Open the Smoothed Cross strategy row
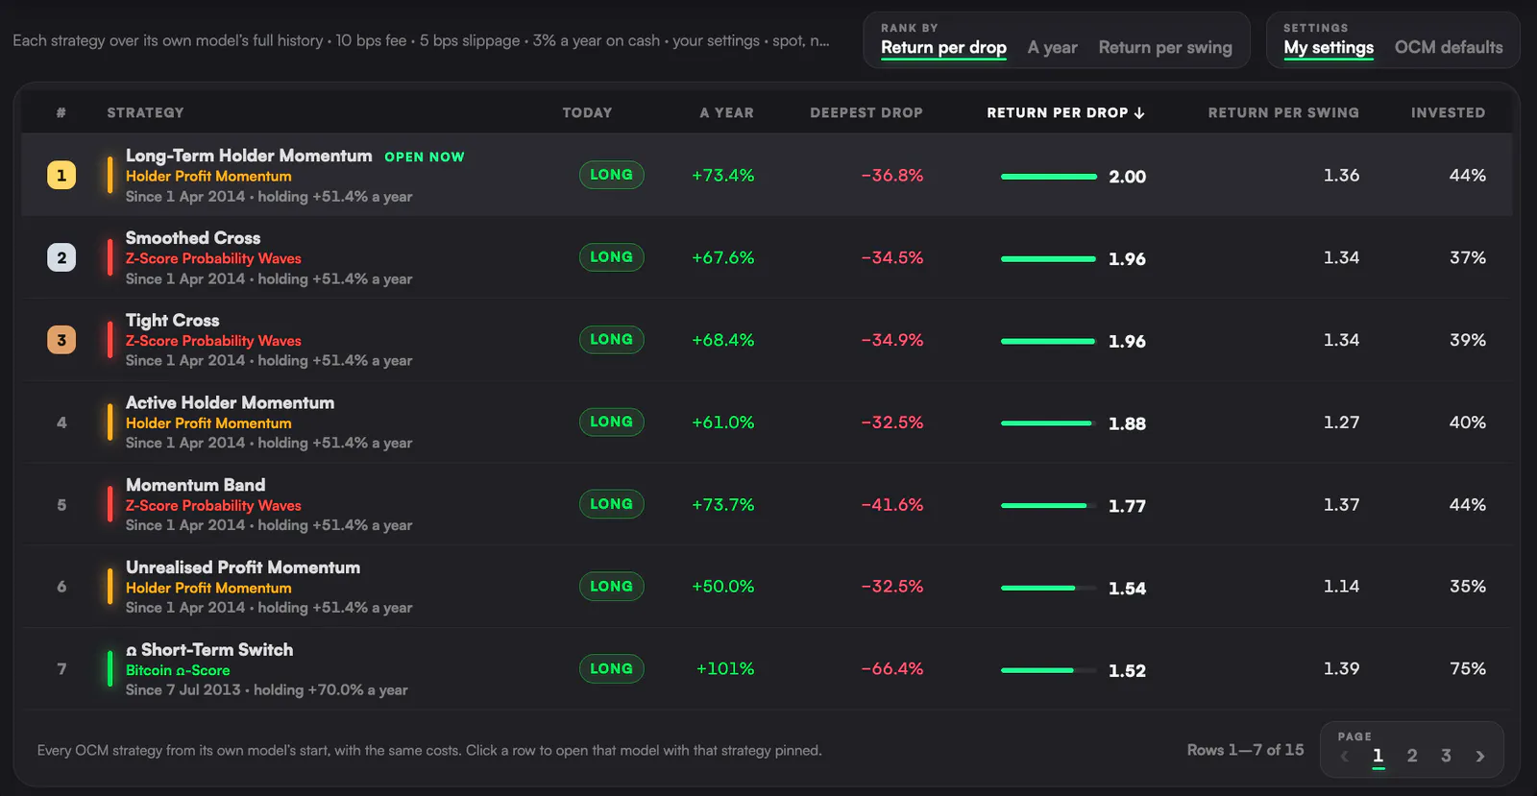This screenshot has width=1537, height=796. click(767, 257)
